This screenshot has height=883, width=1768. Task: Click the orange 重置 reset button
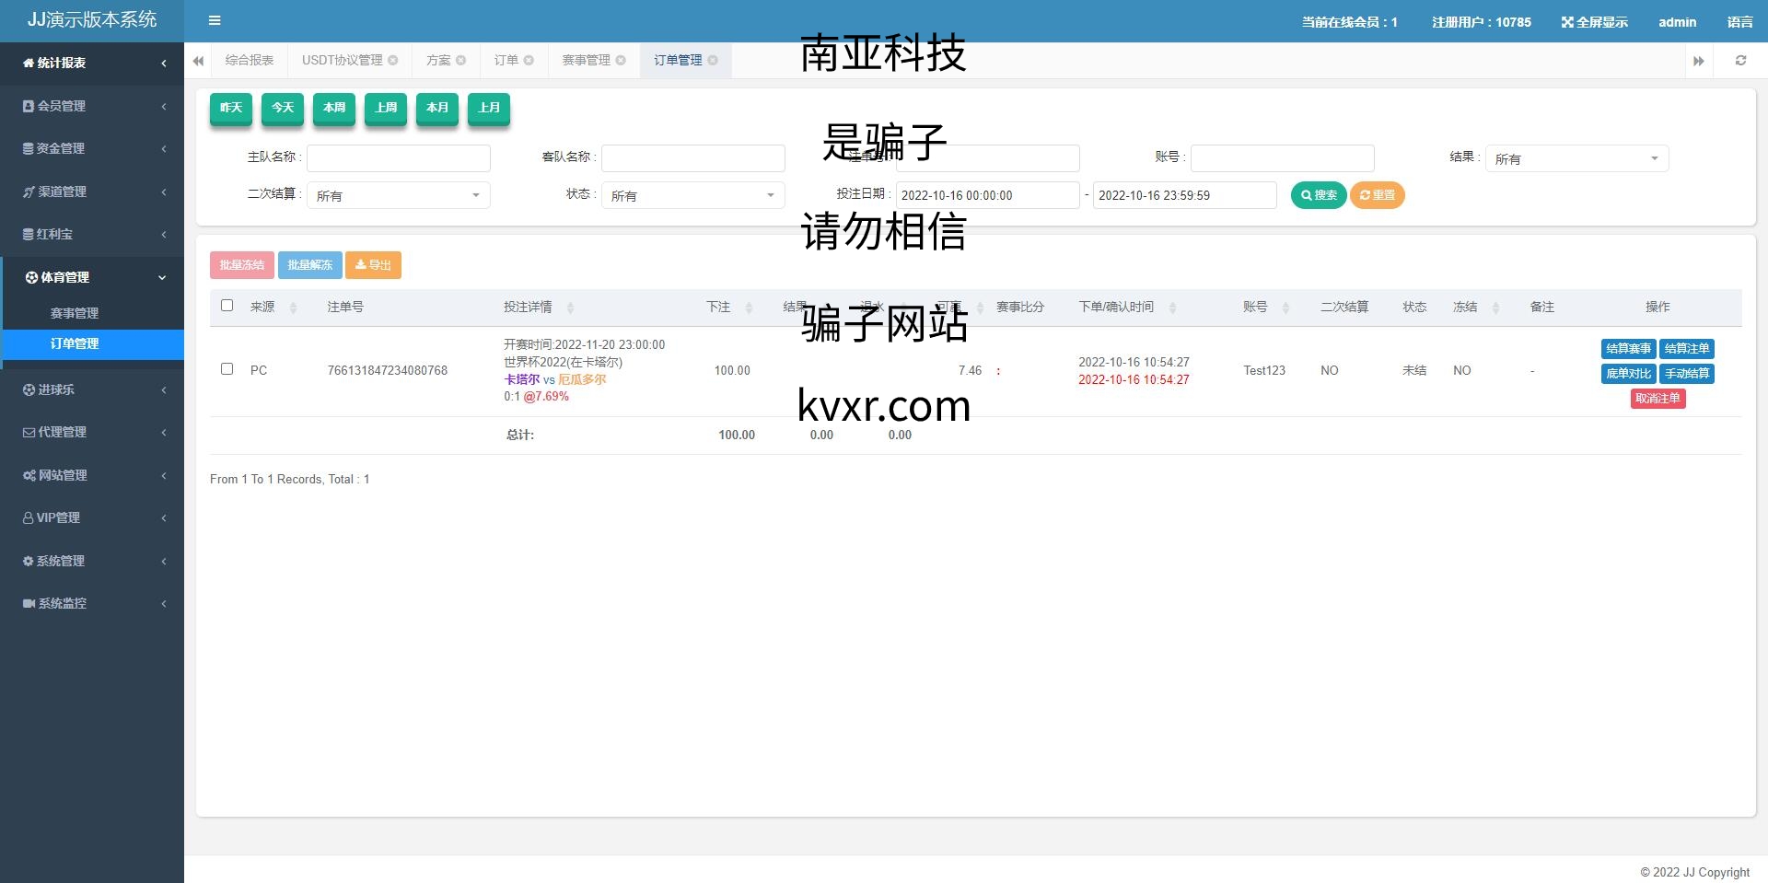tap(1378, 195)
